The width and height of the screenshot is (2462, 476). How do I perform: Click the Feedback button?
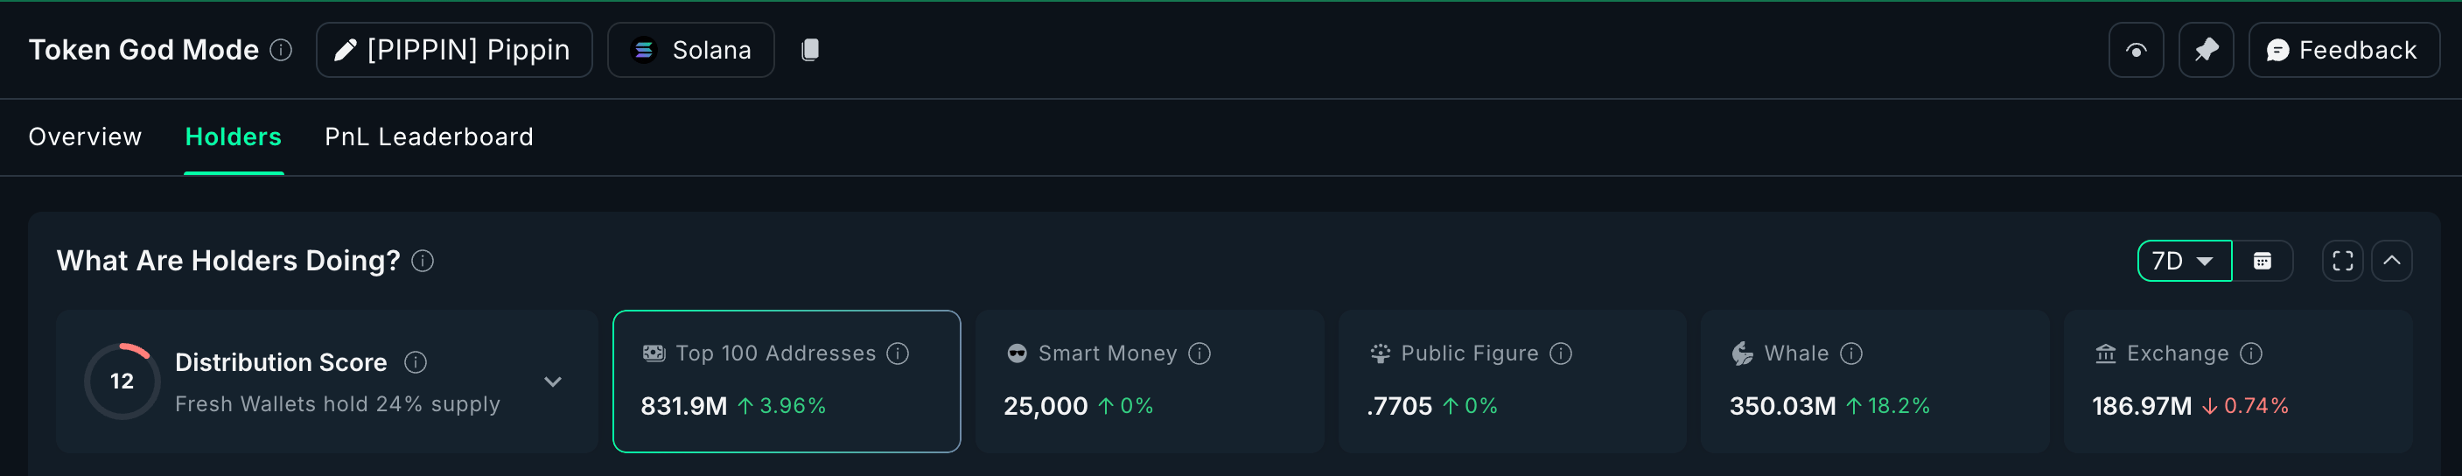2342,50
